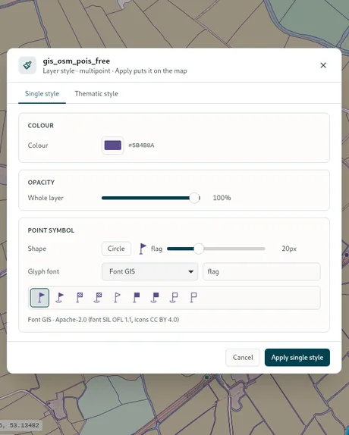Click the flag preview icon beside Circle
This screenshot has width=349, height=435.
click(x=143, y=249)
